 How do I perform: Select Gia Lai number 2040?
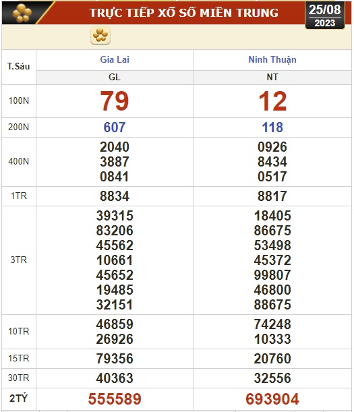(x=115, y=147)
